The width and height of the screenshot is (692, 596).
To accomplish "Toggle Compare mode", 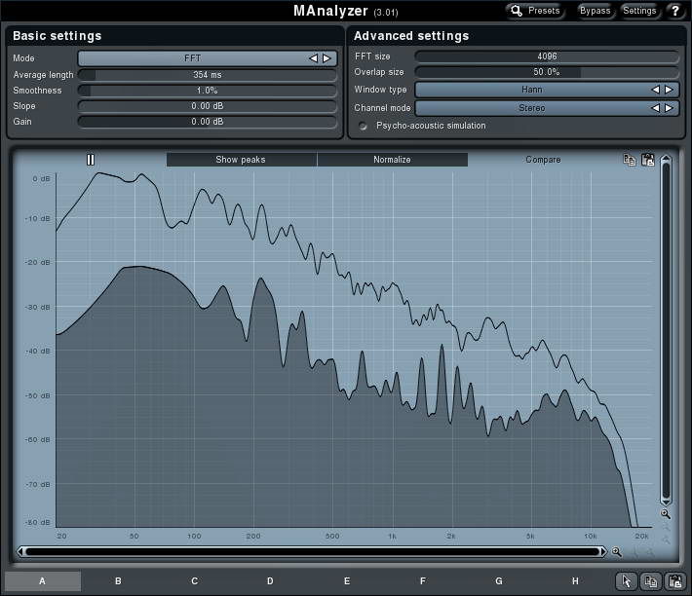I will [x=543, y=160].
